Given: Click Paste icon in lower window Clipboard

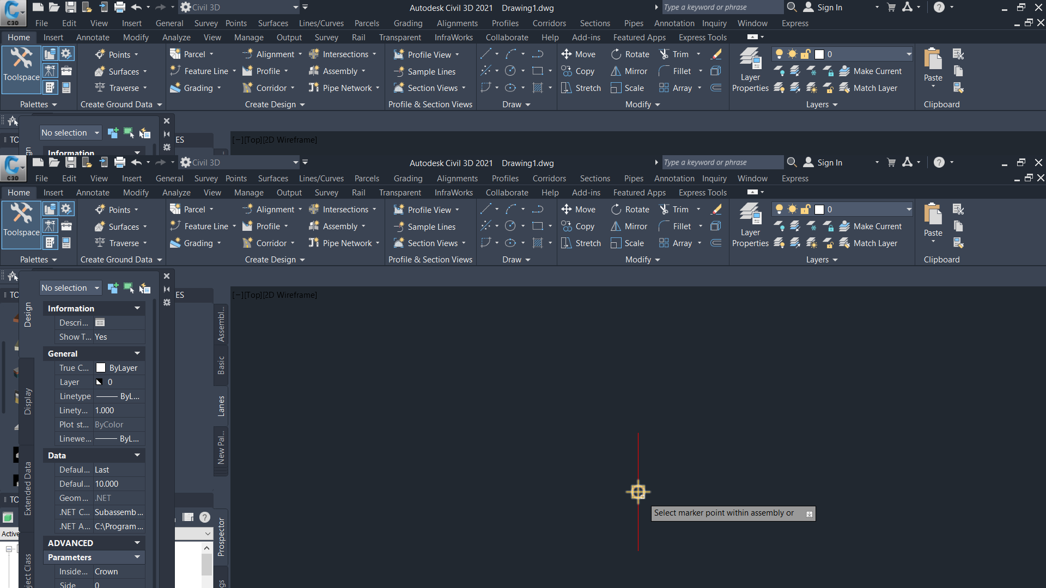Looking at the screenshot, I should point(933,213).
